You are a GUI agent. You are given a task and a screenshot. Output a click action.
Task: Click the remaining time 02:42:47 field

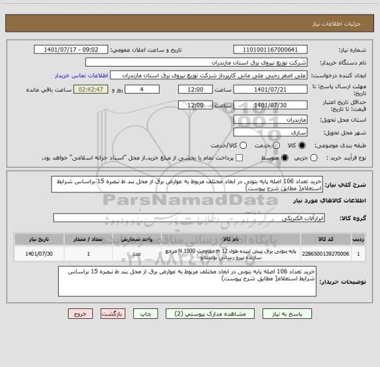91,90
